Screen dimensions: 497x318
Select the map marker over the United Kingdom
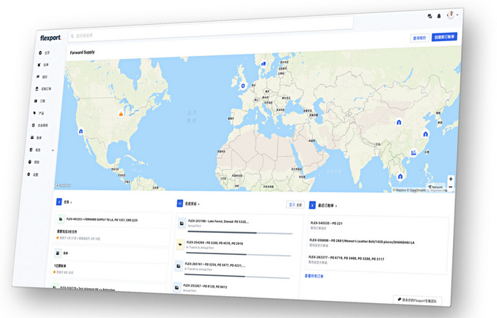(x=243, y=85)
